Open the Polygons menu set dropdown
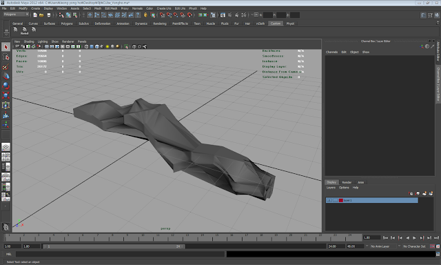The width and height of the screenshot is (441, 265). [x=16, y=14]
